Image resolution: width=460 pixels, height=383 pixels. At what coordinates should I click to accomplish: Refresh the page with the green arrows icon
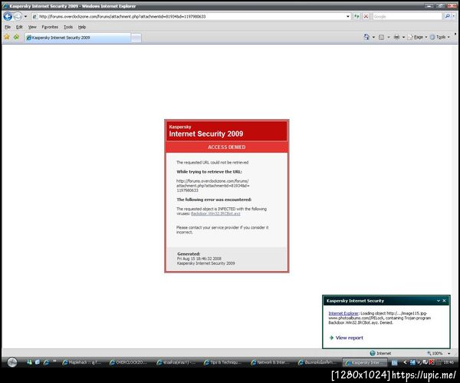tap(356, 16)
